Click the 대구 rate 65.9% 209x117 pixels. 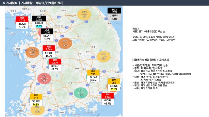click(93, 81)
